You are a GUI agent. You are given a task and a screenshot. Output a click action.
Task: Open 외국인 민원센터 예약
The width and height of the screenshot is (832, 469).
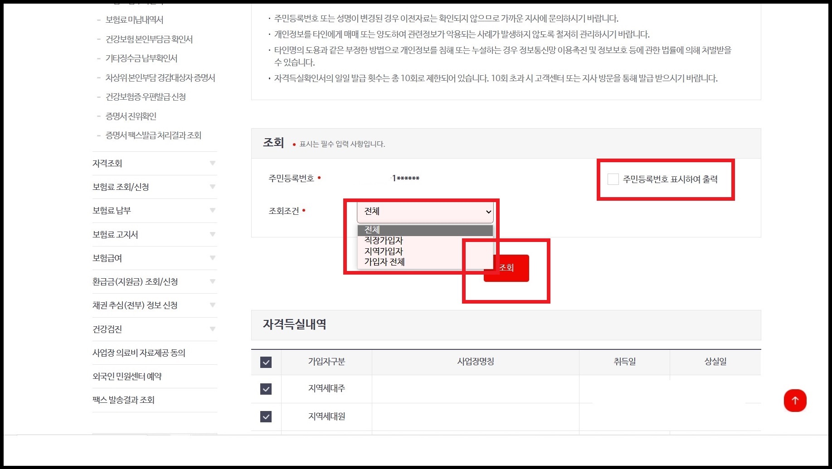coord(127,376)
